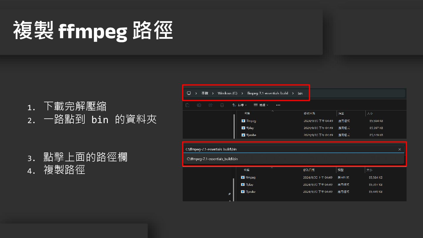Click the step text 下載完解壓縮
Viewport: 423px width, 238px height.
pyautogui.click(x=75, y=106)
